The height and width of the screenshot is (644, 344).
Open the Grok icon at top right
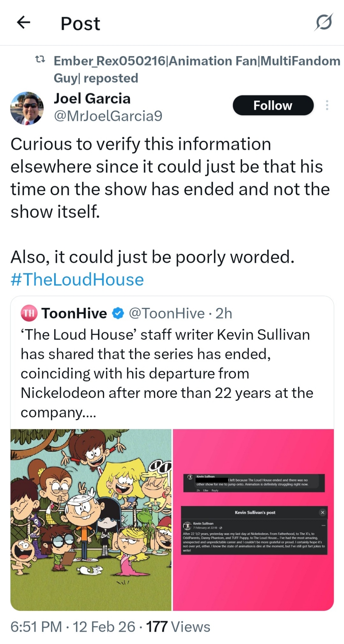(324, 23)
